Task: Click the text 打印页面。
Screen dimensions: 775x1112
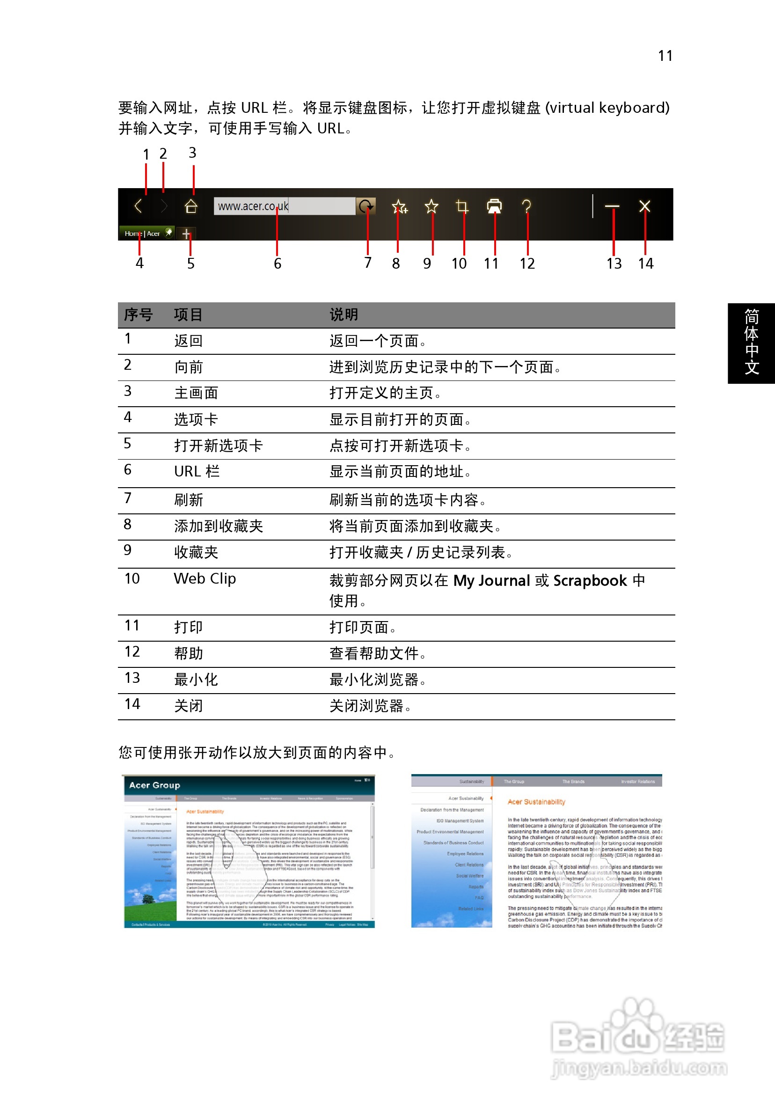Action: pos(363,627)
